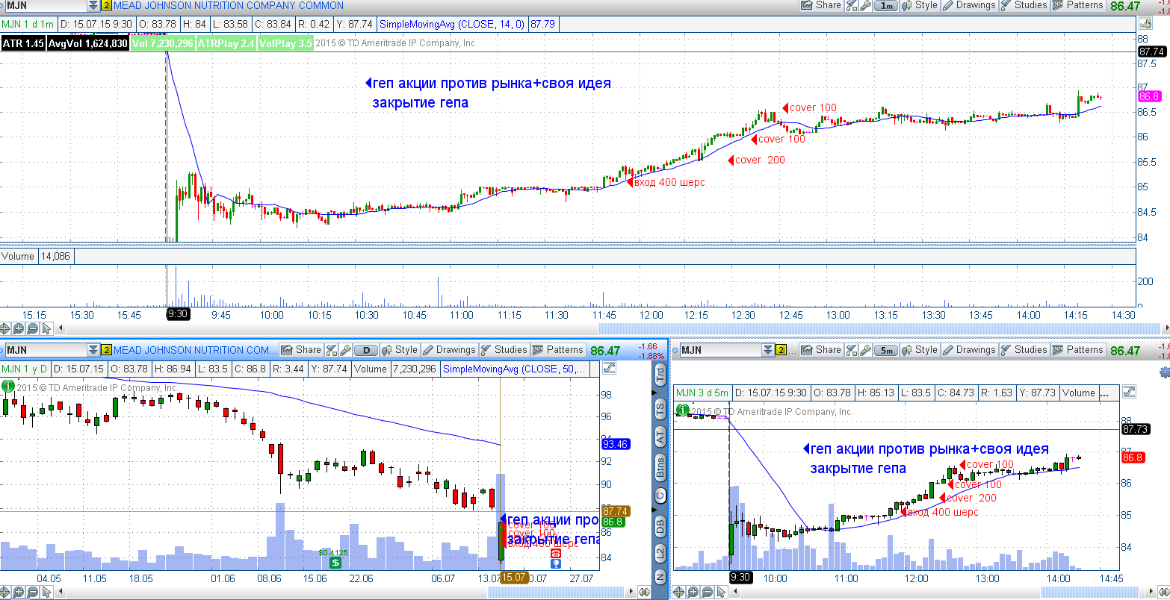Expand symbol dropdown in top MJN chart
Screen dimensions: 1170x600
pos(93,5)
